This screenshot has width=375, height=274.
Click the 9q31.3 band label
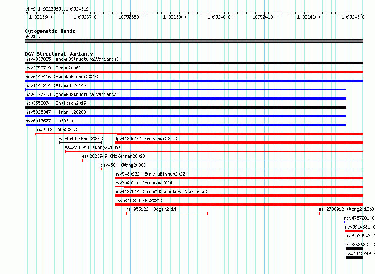(x=33, y=36)
